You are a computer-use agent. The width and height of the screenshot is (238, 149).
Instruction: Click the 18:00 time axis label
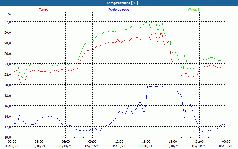click(173, 142)
